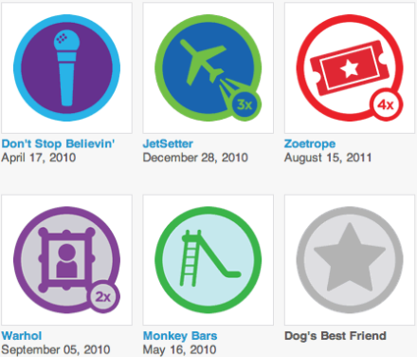
Task: Click the Warhol picture frame badge
Action: point(66,260)
